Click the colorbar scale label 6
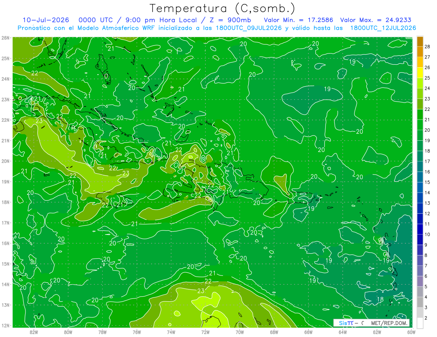The width and height of the screenshot is (437, 337). tap(426, 276)
